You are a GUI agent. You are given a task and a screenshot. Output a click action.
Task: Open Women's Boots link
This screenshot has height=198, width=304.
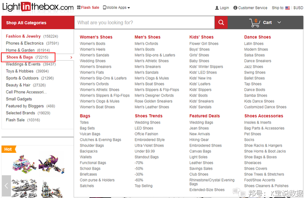(x=92, y=43)
